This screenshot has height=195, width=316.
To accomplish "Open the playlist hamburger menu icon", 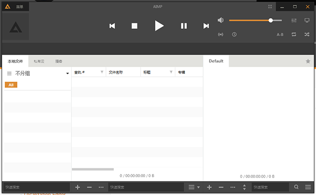I will (x=308, y=187).
